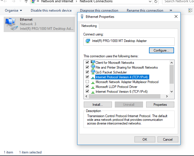The width and height of the screenshot is (194, 156).
Task: Click the forward arrow navigation icon
Action: 14,1
